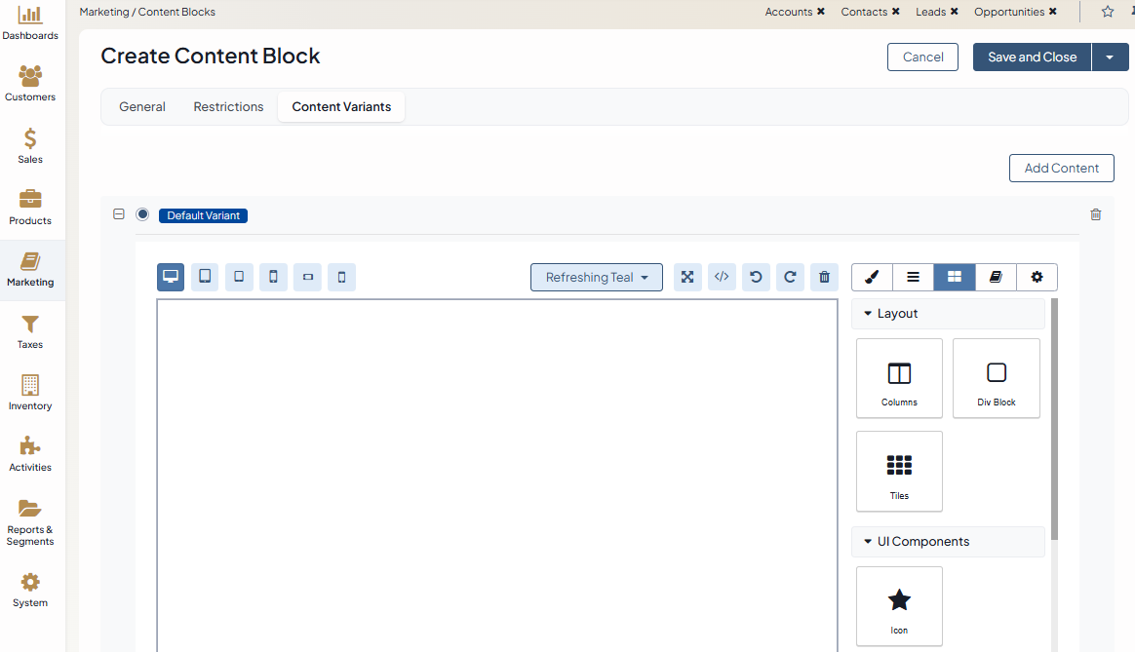This screenshot has height=652, width=1135.
Task: Clear the canvas with editor trash icon
Action: [824, 277]
